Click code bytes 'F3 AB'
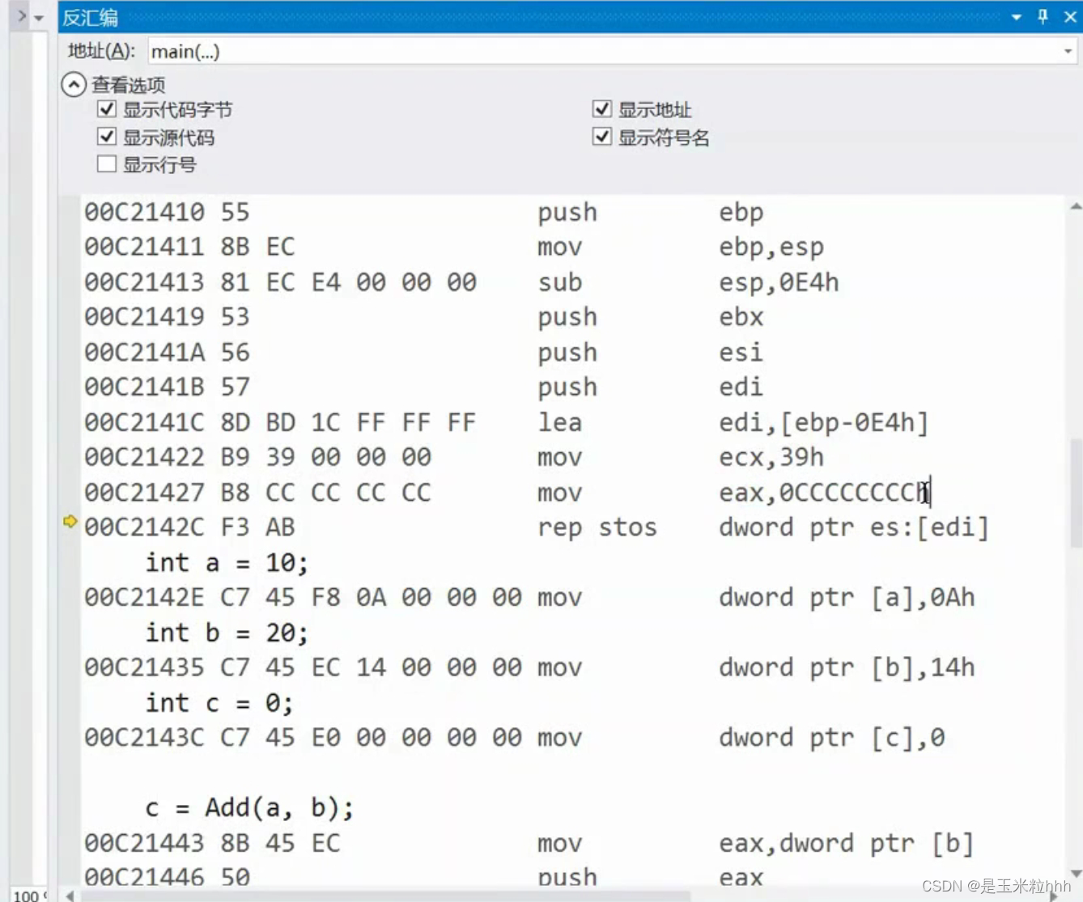The width and height of the screenshot is (1083, 902). (258, 527)
